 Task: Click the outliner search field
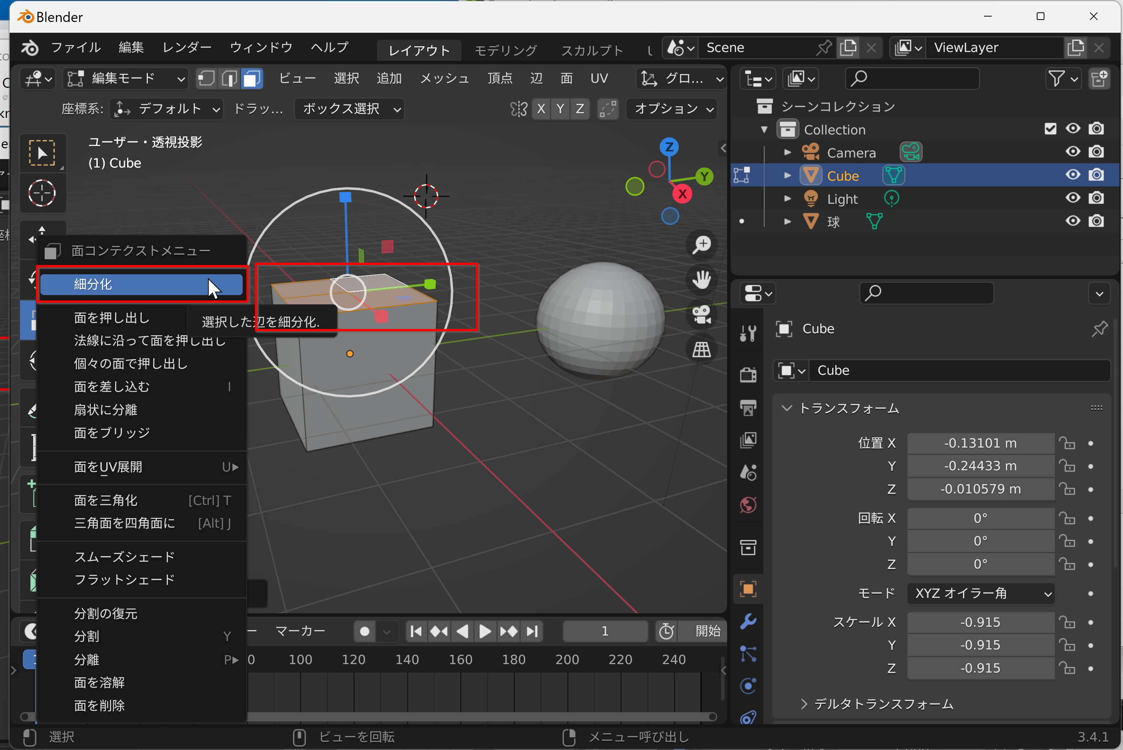pos(913,79)
